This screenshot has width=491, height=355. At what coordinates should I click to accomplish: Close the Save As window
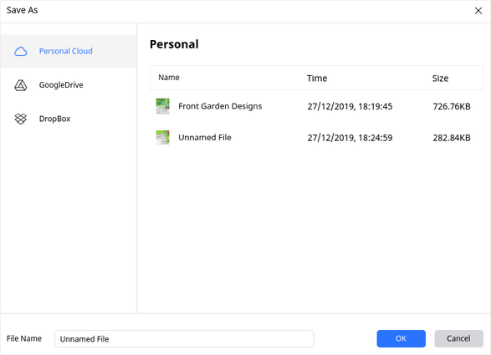478,11
